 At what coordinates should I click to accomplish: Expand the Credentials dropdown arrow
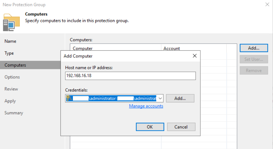[160, 98]
